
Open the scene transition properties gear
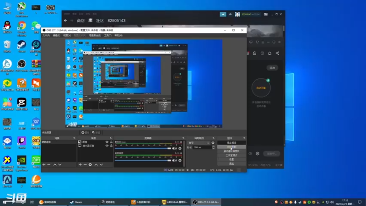pyautogui.click(x=213, y=143)
